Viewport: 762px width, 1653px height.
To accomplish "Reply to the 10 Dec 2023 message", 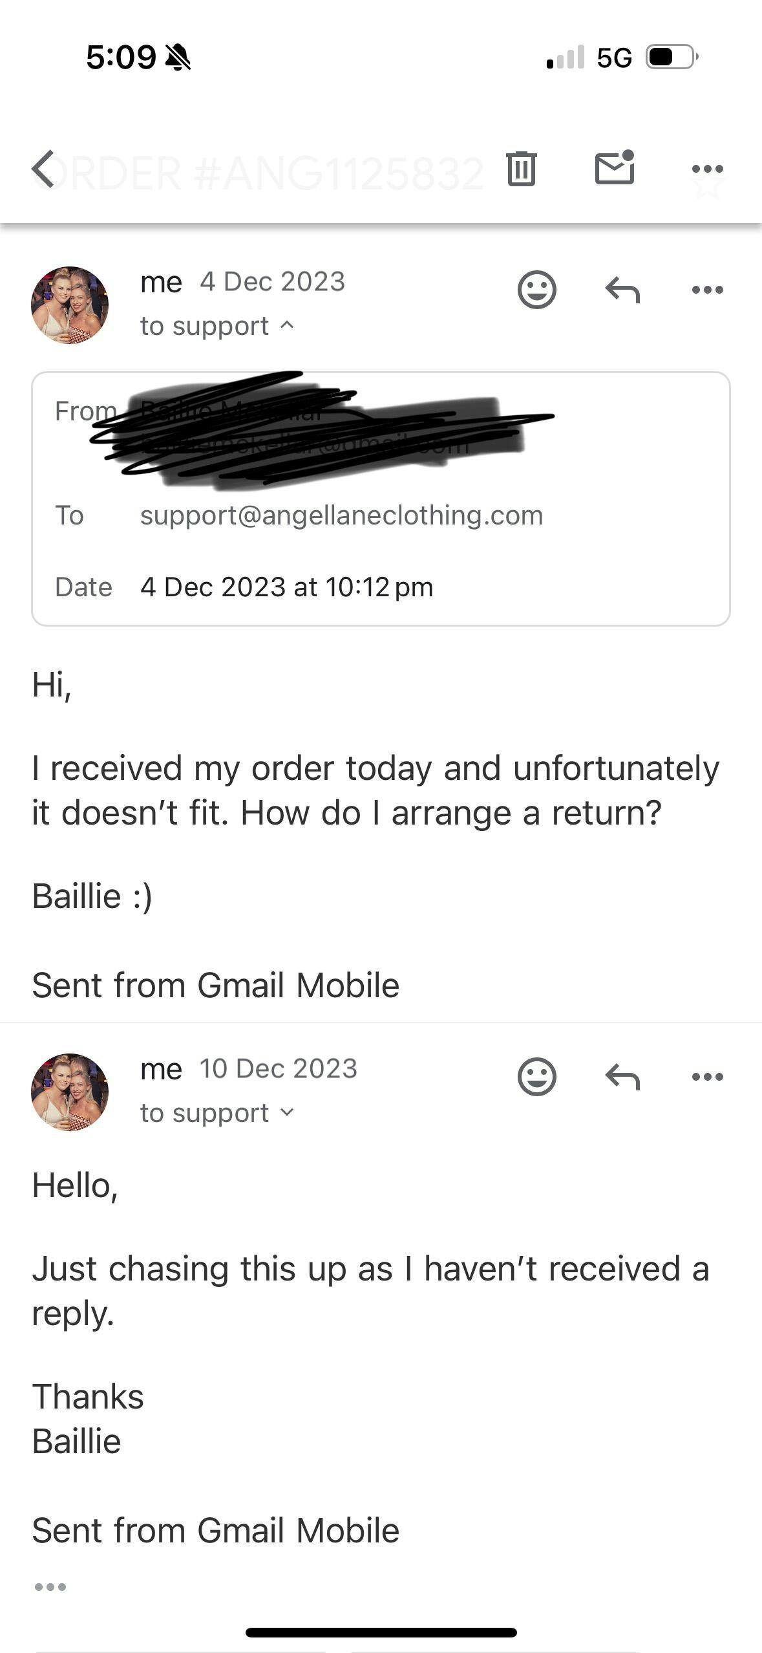I will [x=622, y=1077].
